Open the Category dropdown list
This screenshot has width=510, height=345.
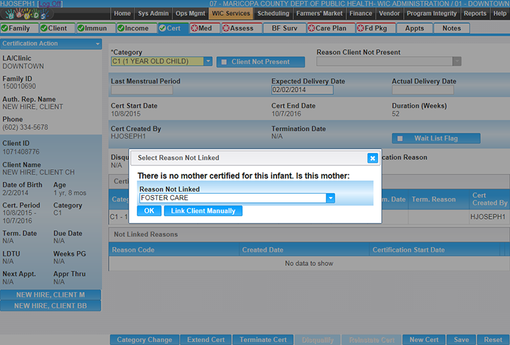208,62
